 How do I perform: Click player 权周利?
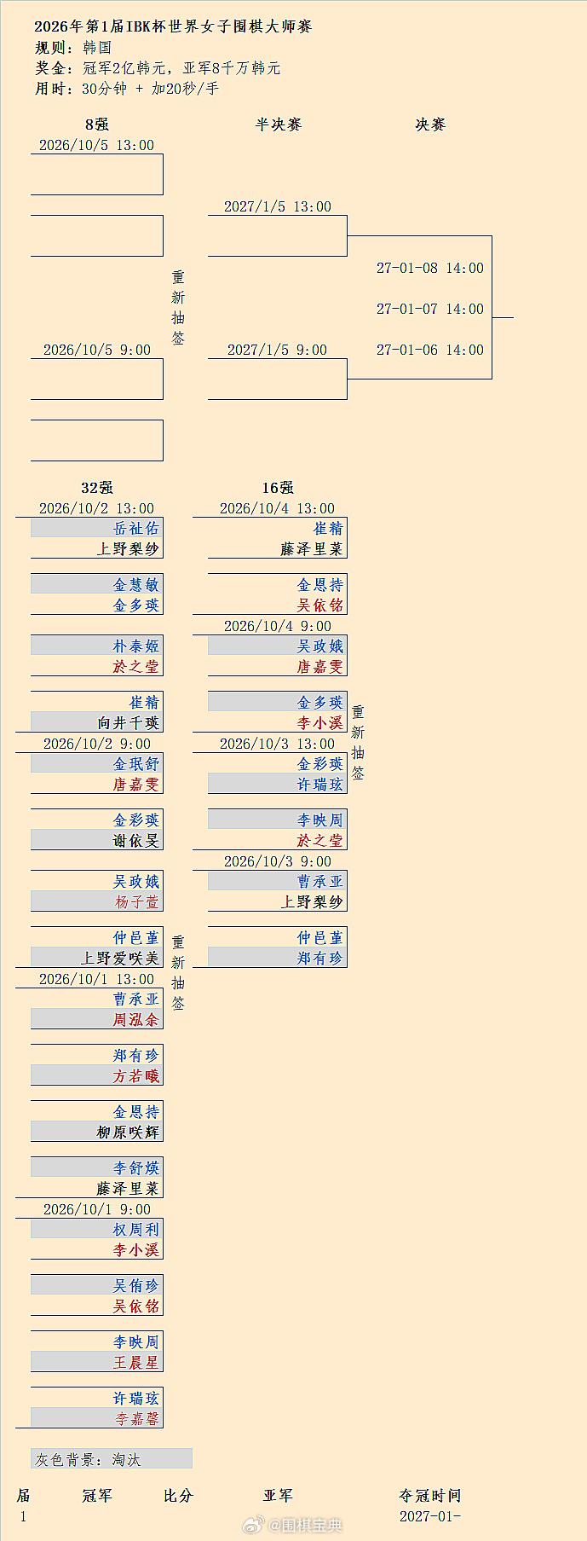coord(136,1230)
